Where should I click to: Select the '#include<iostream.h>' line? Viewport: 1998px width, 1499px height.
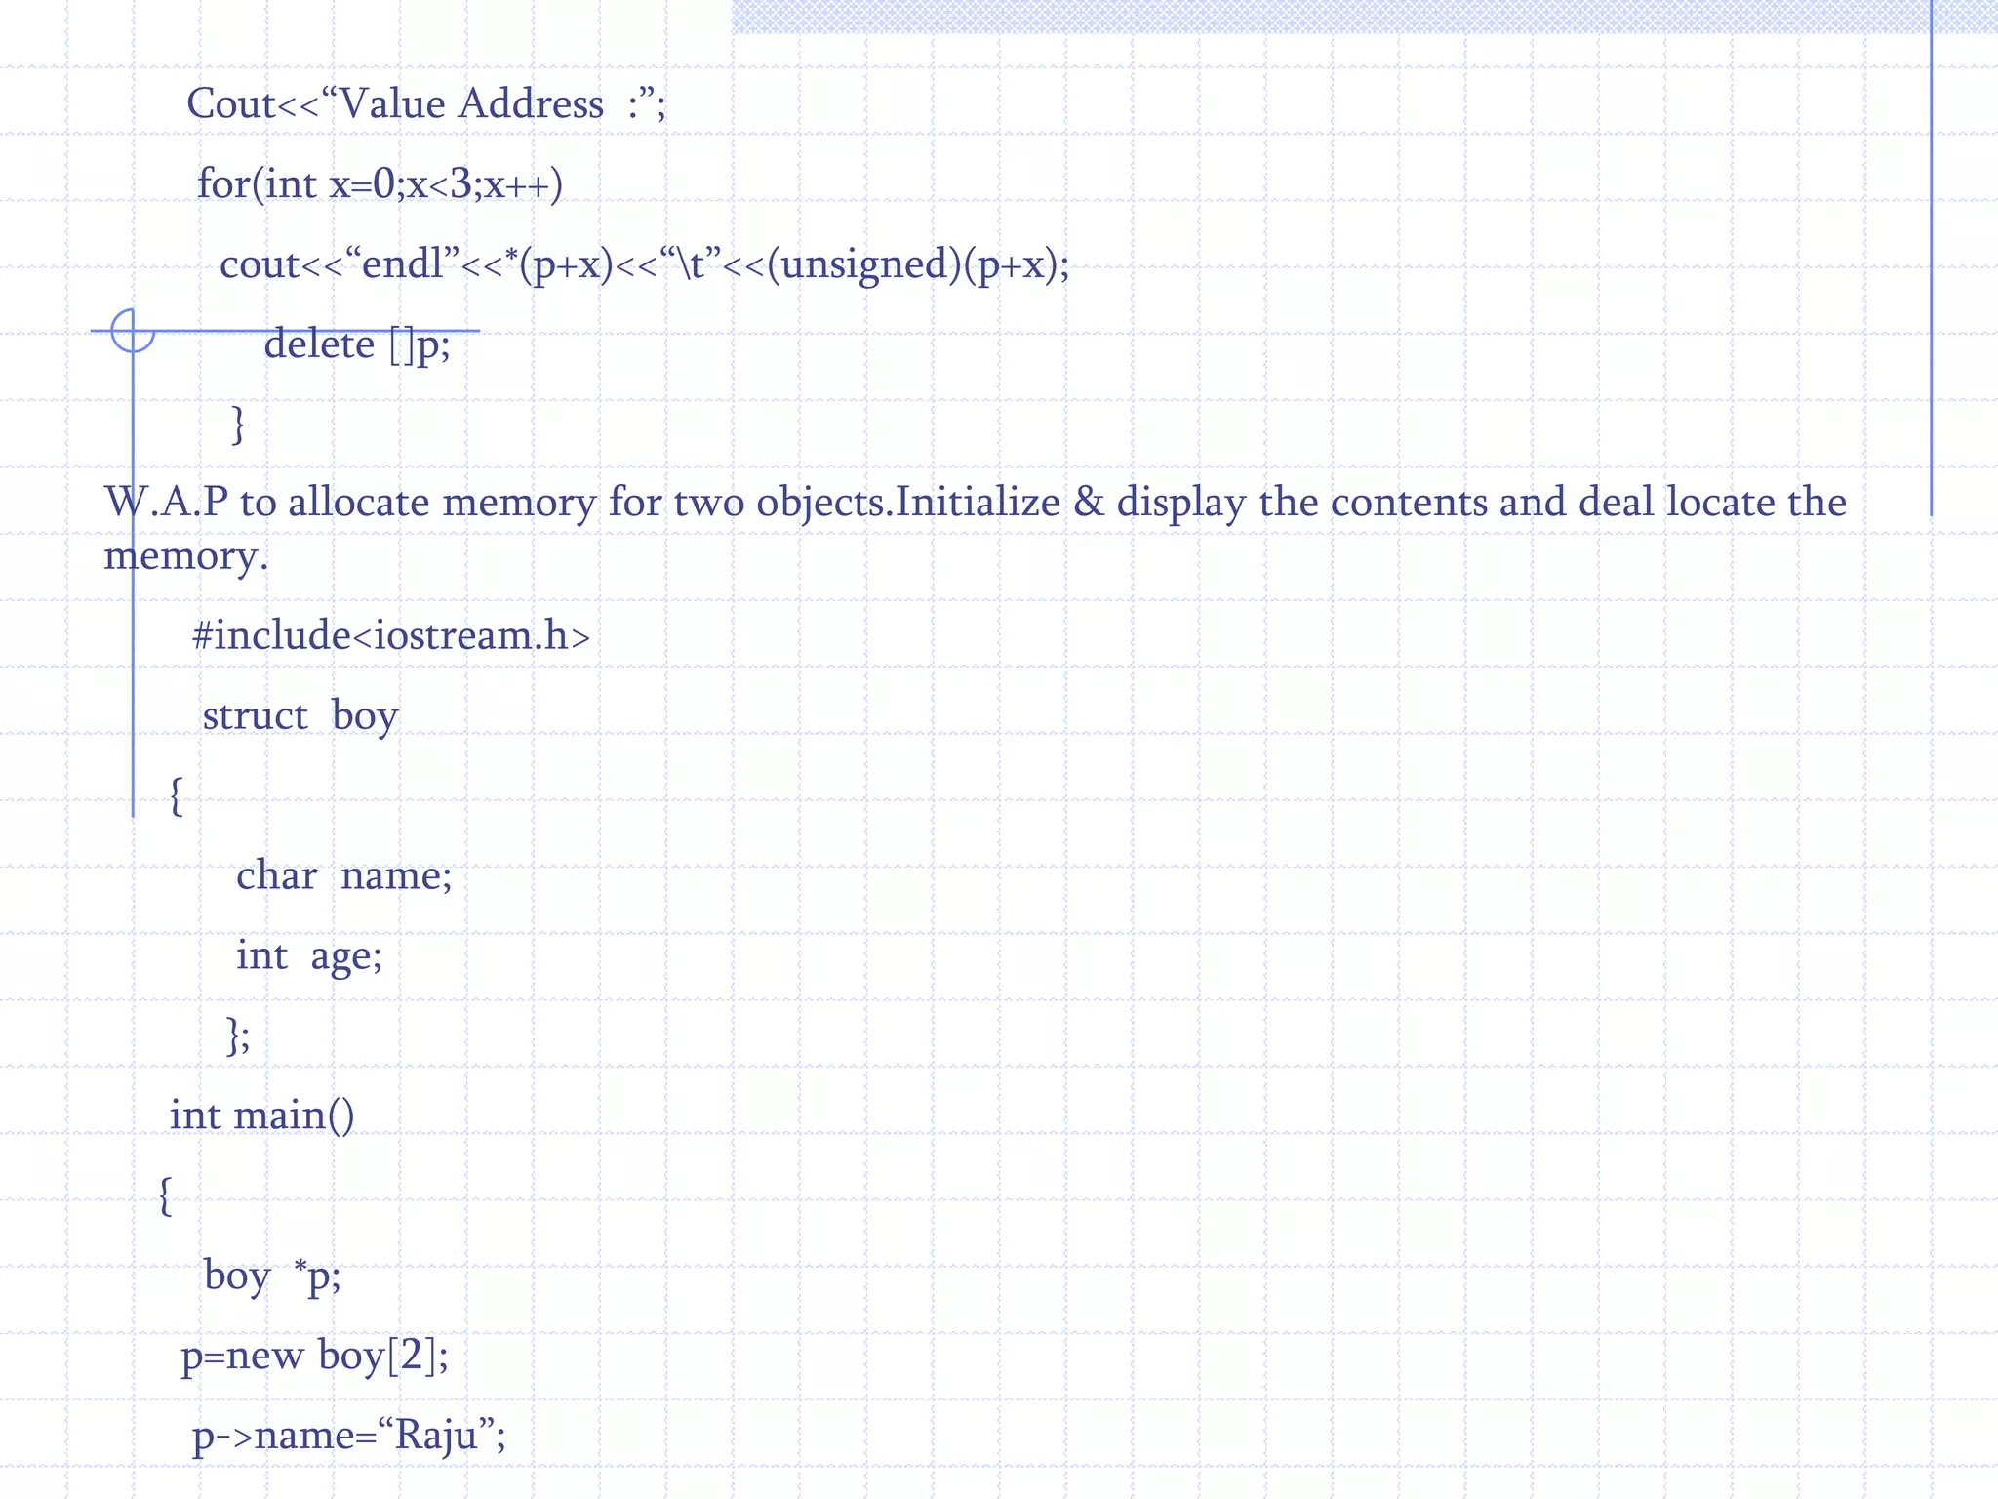point(391,636)
